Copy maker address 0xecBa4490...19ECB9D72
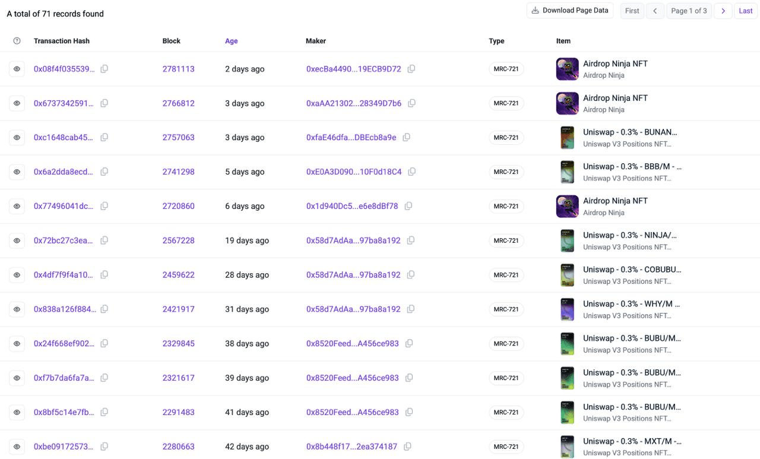The height and width of the screenshot is (459, 760). tap(411, 69)
